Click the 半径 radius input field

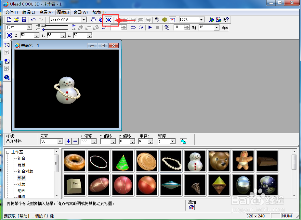(x=143, y=141)
